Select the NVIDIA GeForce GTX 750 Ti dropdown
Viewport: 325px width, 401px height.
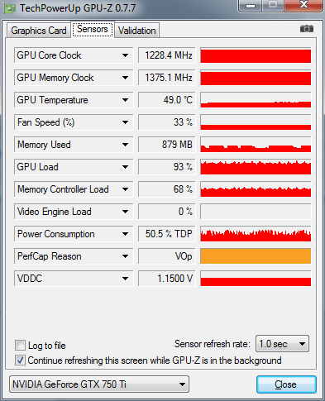[x=99, y=384]
